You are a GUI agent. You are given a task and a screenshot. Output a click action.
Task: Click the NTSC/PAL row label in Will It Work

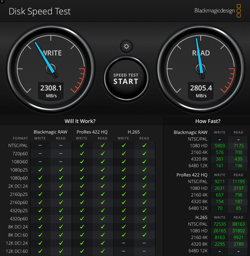18,146
